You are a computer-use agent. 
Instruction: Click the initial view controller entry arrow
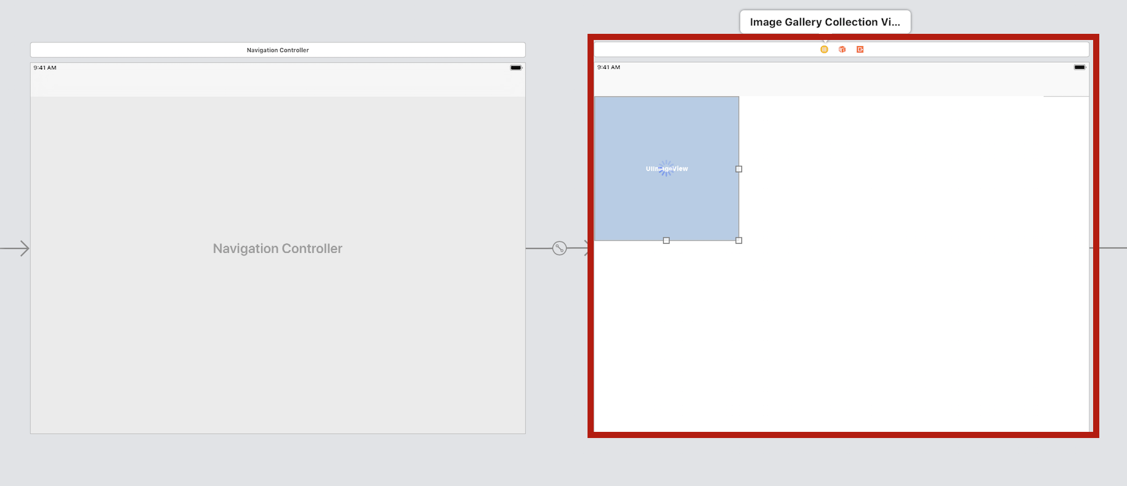click(15, 248)
